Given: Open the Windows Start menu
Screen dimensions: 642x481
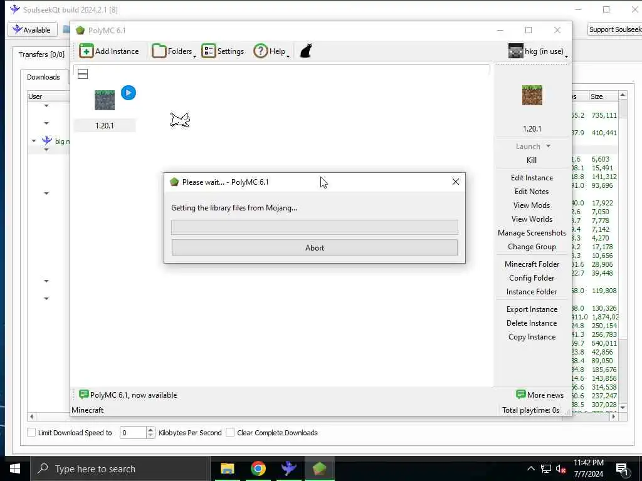Looking at the screenshot, I should pyautogui.click(x=15, y=468).
